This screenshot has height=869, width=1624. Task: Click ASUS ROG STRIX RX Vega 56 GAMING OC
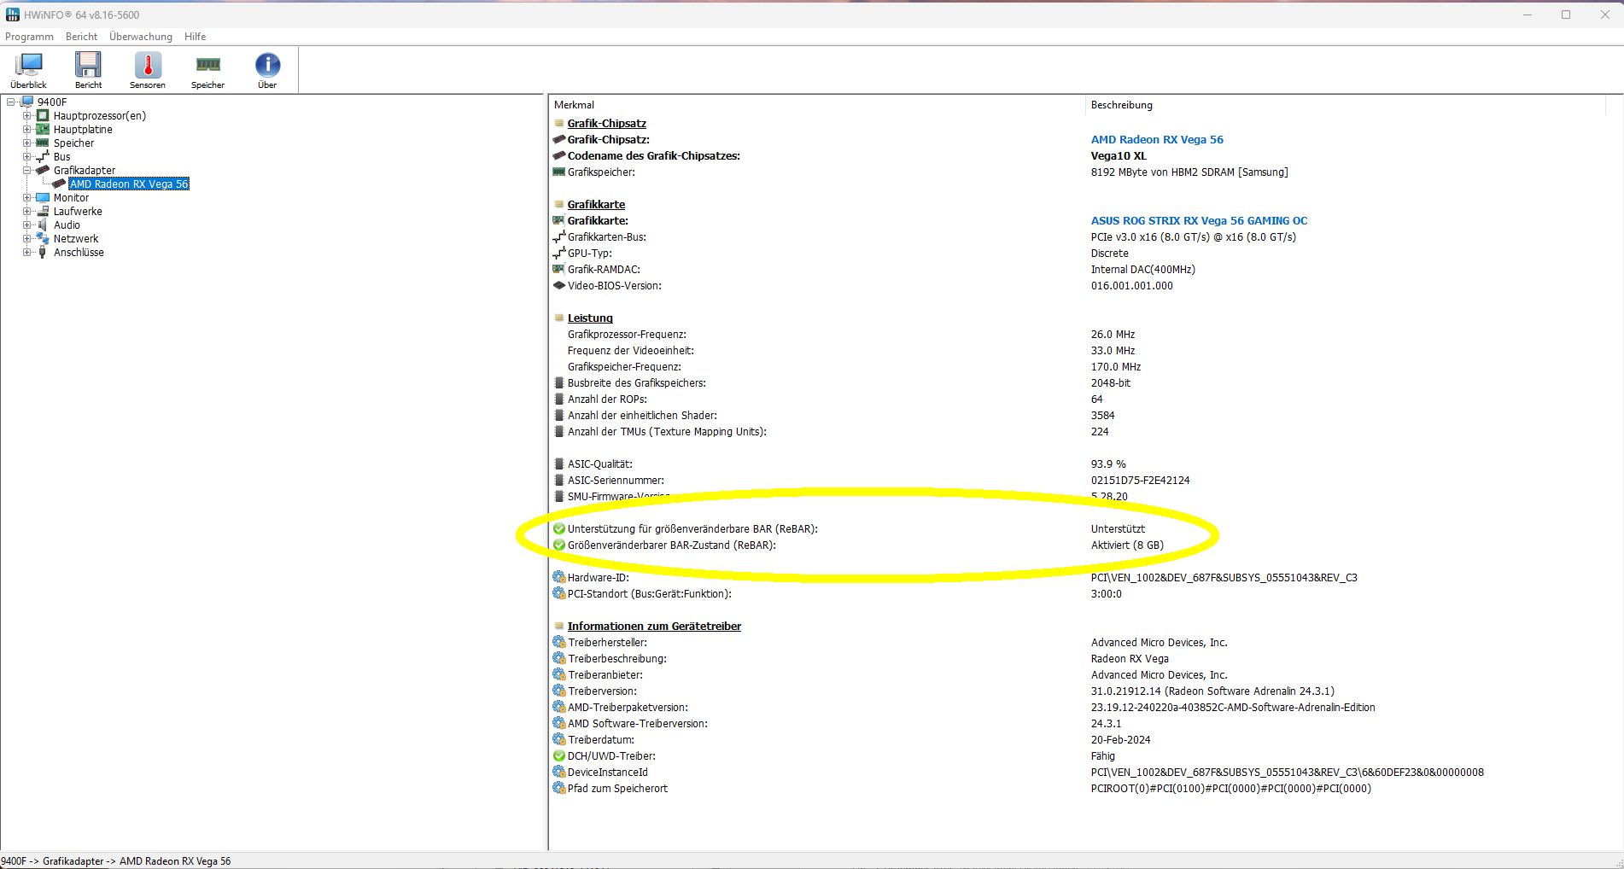point(1199,221)
